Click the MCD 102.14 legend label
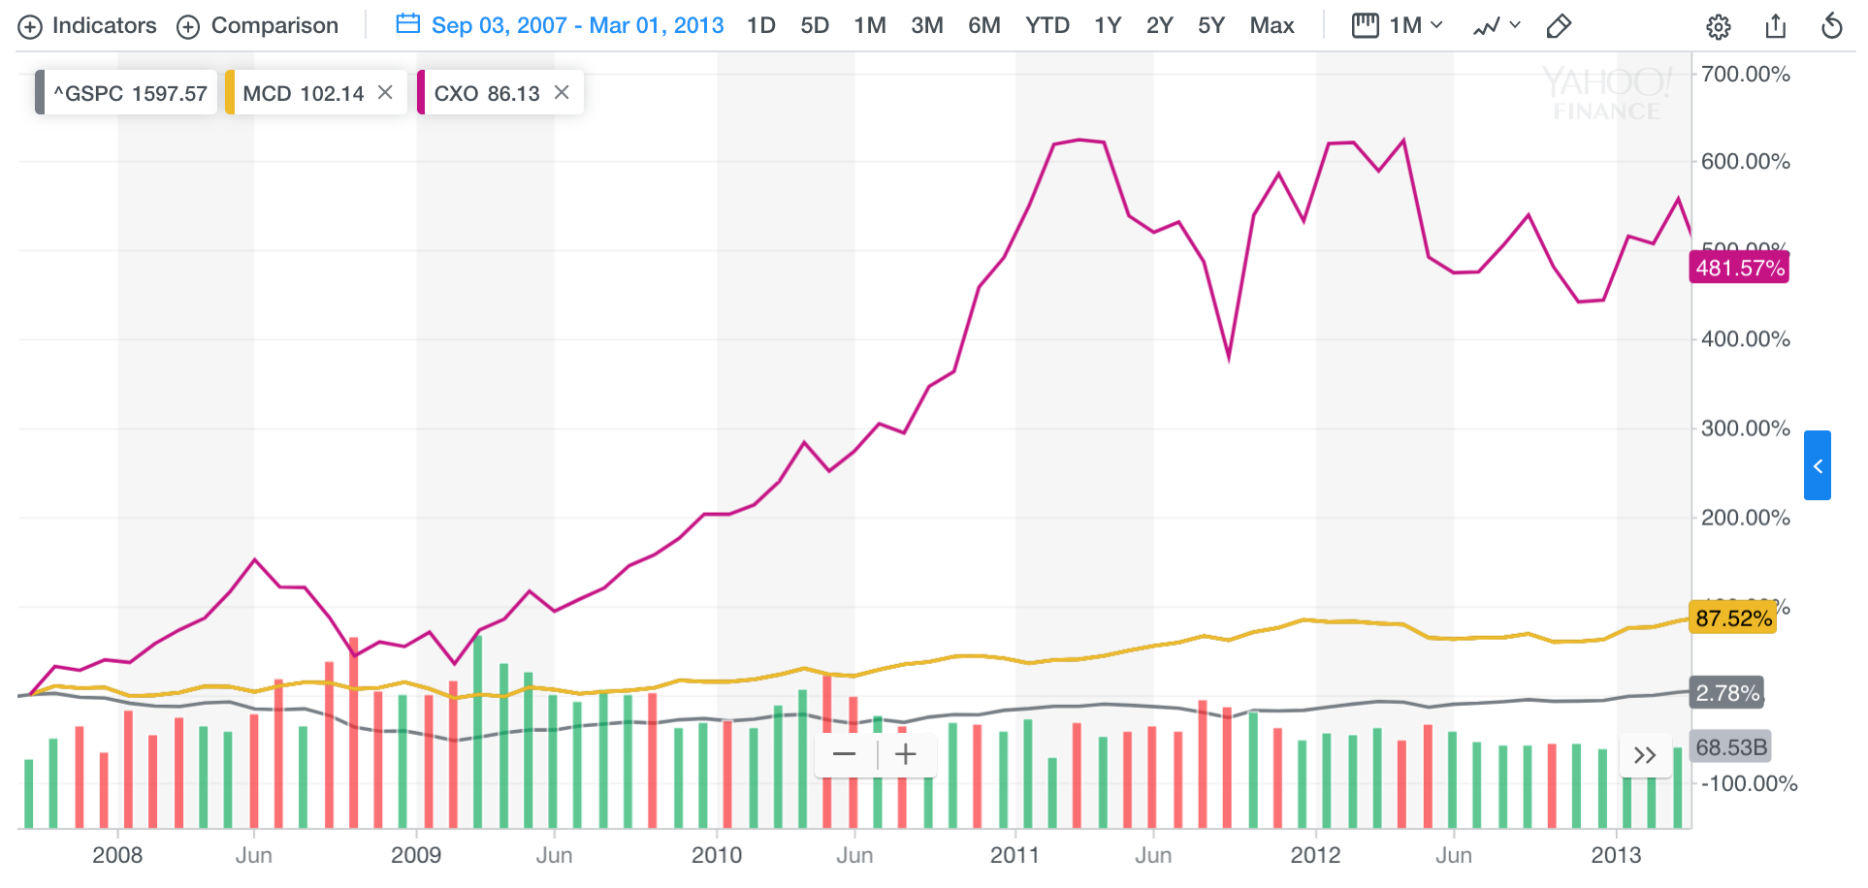 point(304,93)
